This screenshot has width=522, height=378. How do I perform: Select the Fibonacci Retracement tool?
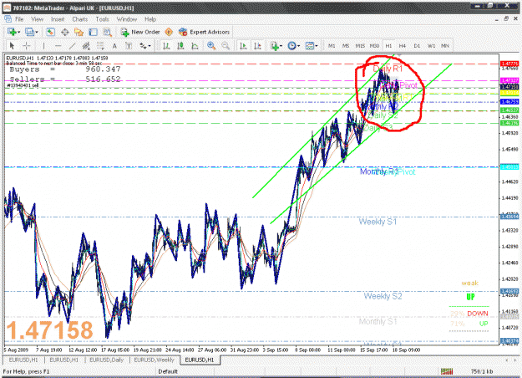point(100,46)
